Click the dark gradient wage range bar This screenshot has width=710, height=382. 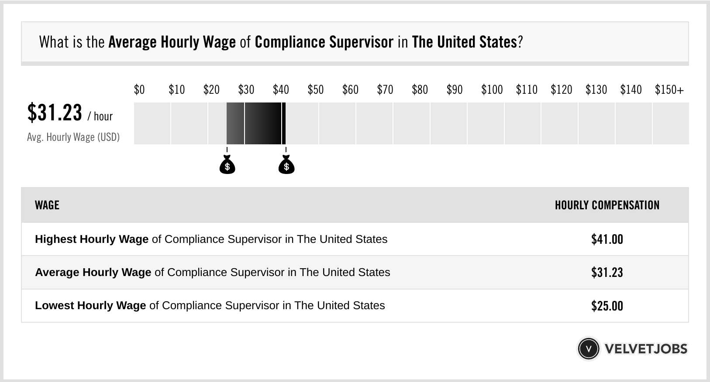255,123
